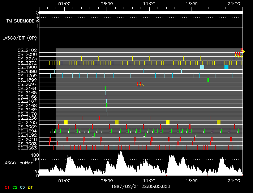This screenshot has width=253, height=193.
Task: Click the green block in OS_1899 row
Action: (x=209, y=80)
